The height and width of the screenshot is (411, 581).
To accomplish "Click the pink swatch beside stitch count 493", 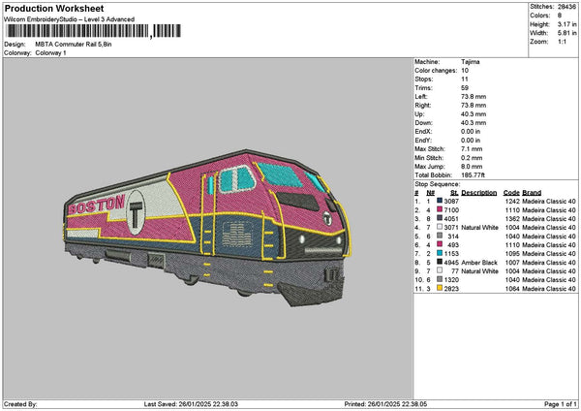I will tap(440, 244).
